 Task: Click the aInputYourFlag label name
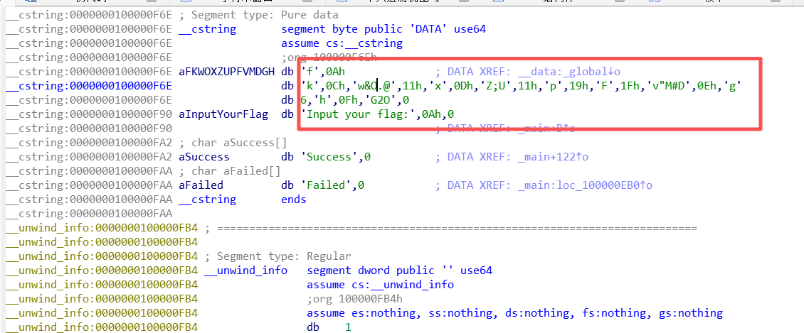223,114
